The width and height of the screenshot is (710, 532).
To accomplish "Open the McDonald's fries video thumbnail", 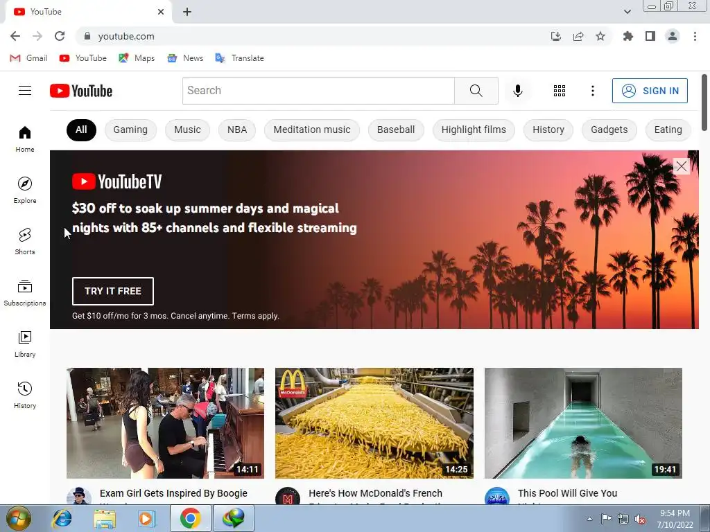I will click(x=374, y=423).
